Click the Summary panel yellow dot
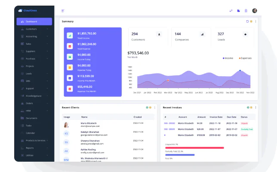The height and width of the screenshot is (172, 277). (251, 21)
